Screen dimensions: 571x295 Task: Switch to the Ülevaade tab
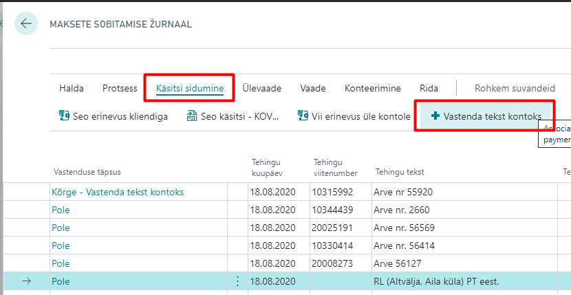point(261,88)
